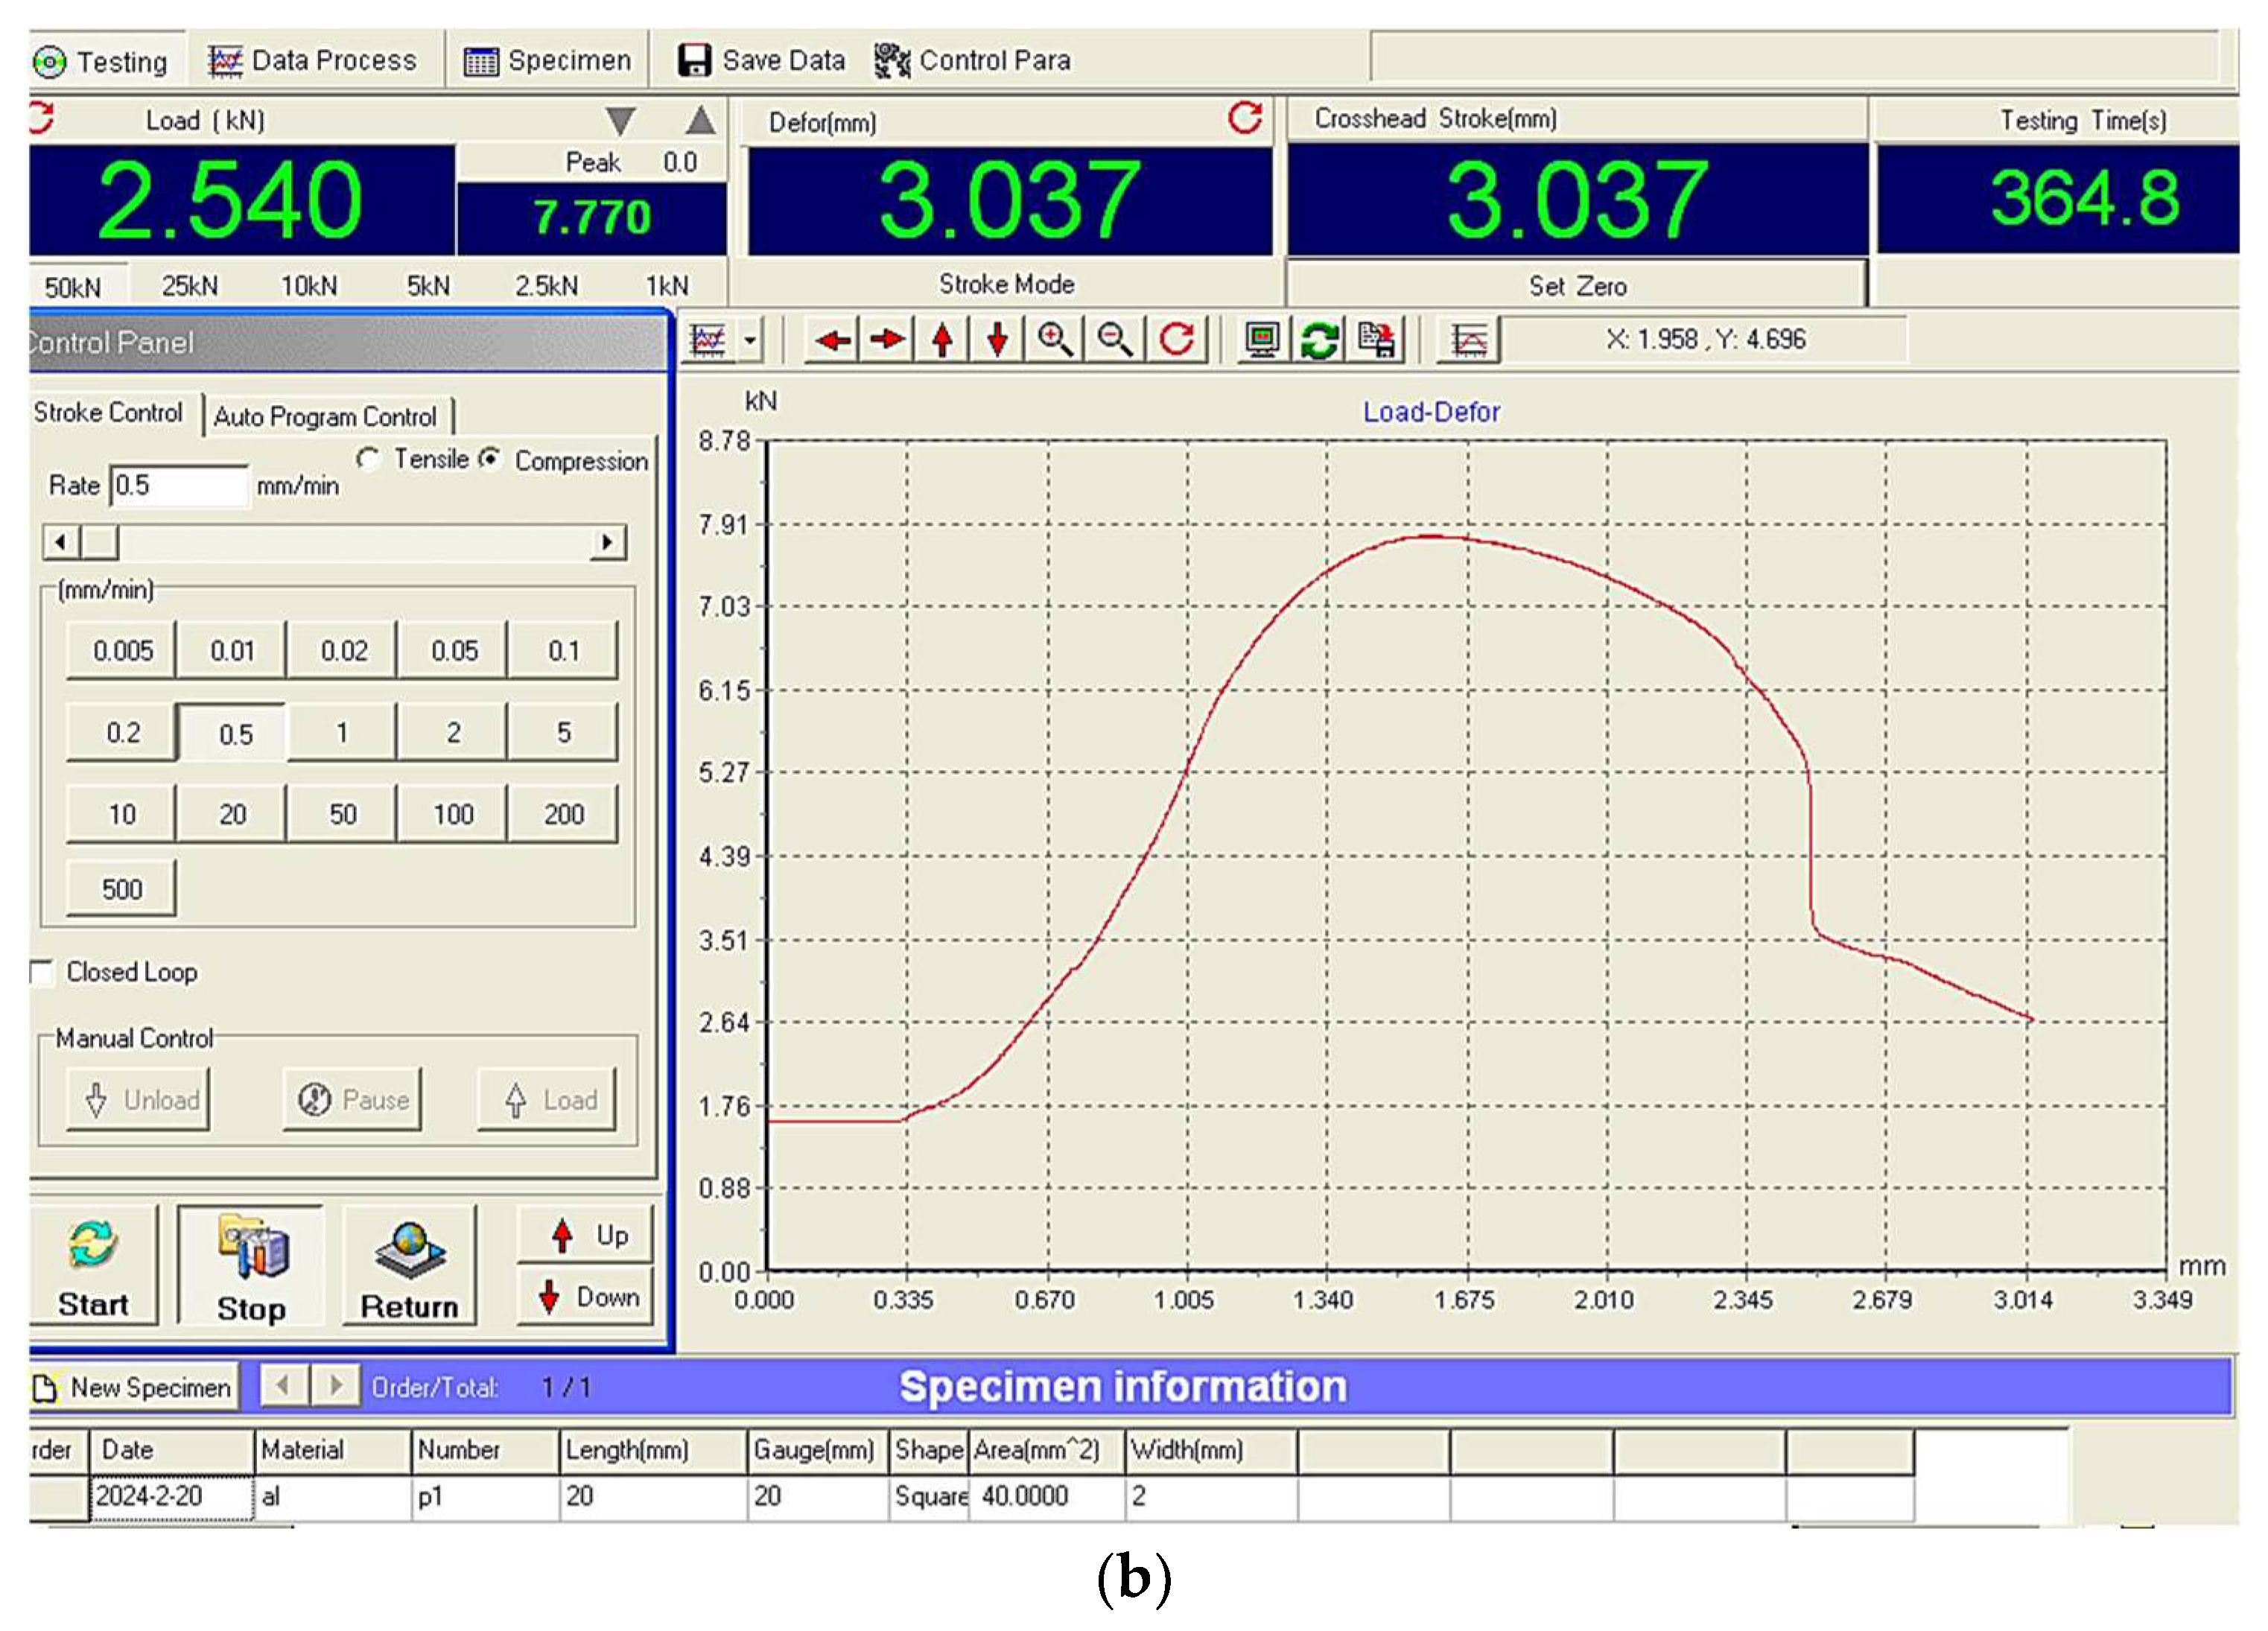Select the Tensile radio button
The width and height of the screenshot is (2268, 1631).
[368, 459]
